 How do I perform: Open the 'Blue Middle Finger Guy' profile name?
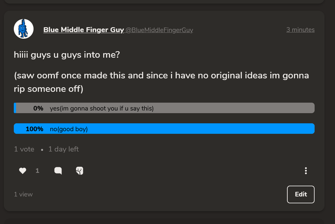point(83,30)
